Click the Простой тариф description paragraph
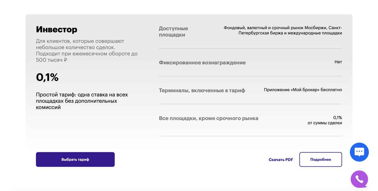This screenshot has height=191, width=378. coord(82,101)
